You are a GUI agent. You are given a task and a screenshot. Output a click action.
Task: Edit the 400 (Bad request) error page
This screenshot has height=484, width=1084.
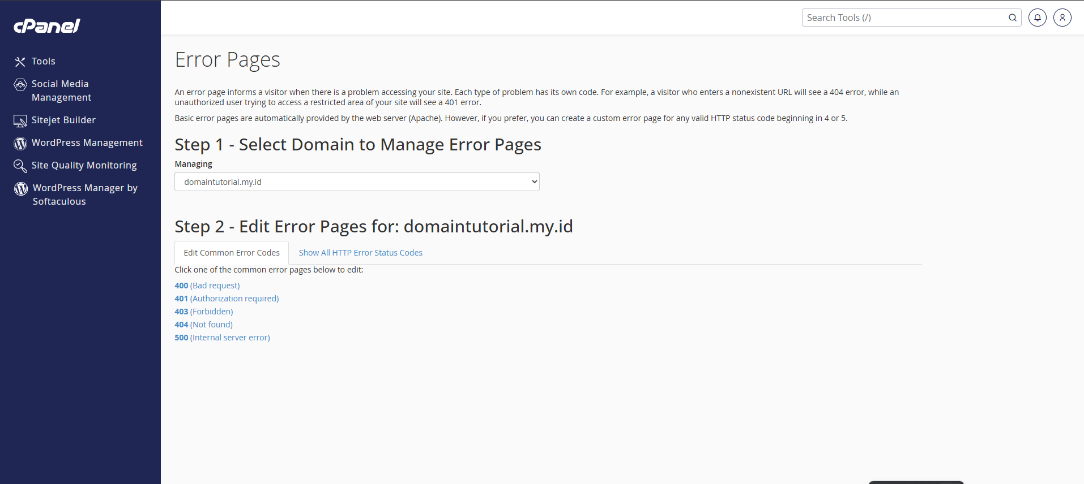[x=207, y=286]
